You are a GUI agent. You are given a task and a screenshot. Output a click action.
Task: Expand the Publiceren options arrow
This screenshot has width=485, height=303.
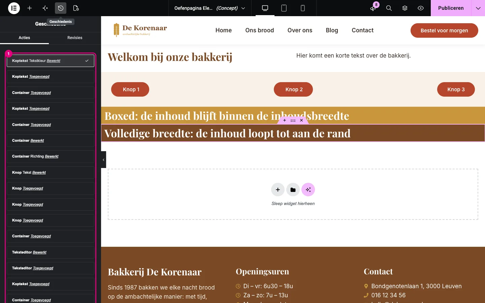tap(478, 8)
